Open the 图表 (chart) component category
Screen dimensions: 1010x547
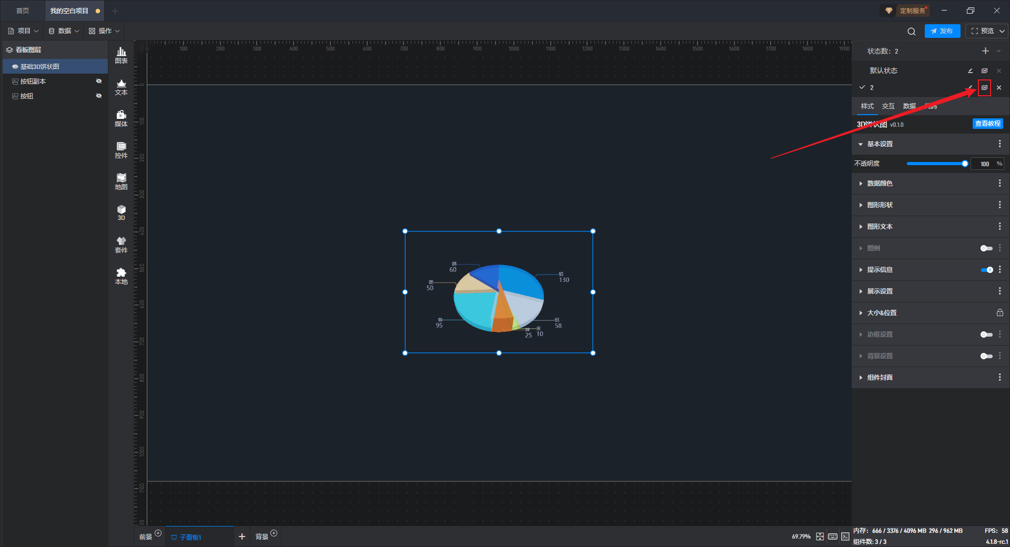point(121,55)
